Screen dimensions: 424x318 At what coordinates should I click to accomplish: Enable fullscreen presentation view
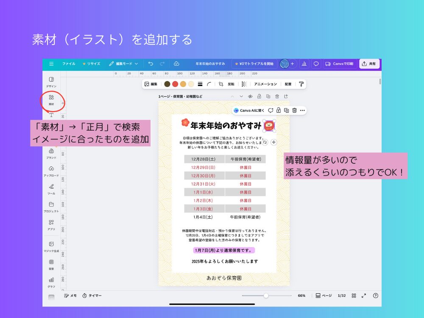point(363,295)
